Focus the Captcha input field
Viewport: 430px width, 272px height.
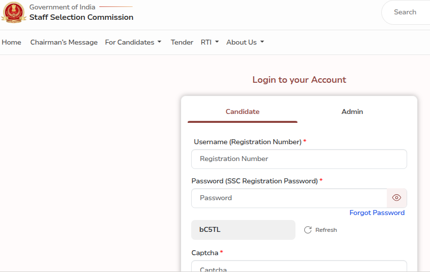299,268
